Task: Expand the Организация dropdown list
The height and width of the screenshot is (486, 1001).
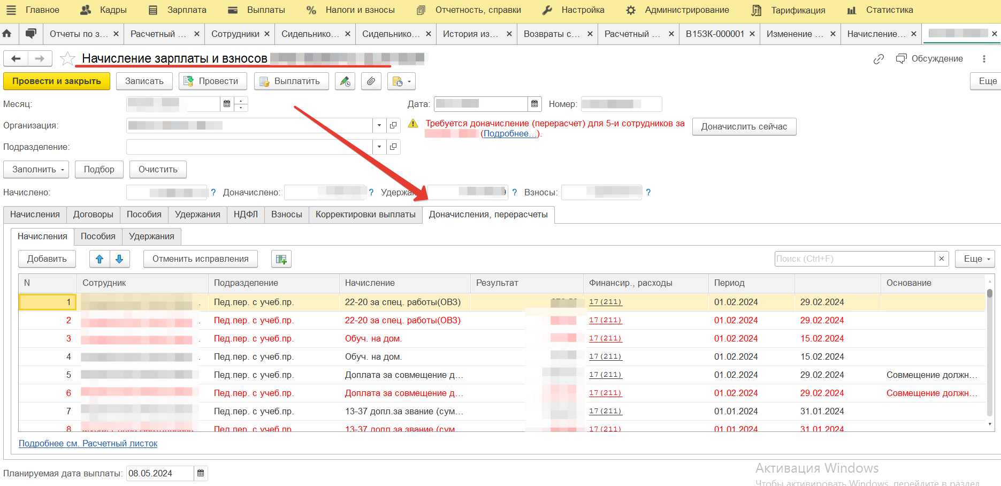Action: click(x=379, y=125)
